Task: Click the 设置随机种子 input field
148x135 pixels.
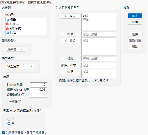Action: 38,95
